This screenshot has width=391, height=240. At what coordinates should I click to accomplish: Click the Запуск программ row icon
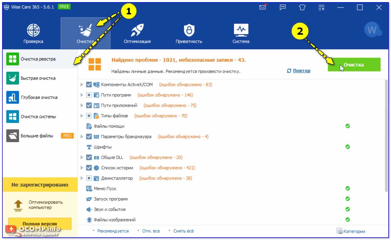point(89,199)
